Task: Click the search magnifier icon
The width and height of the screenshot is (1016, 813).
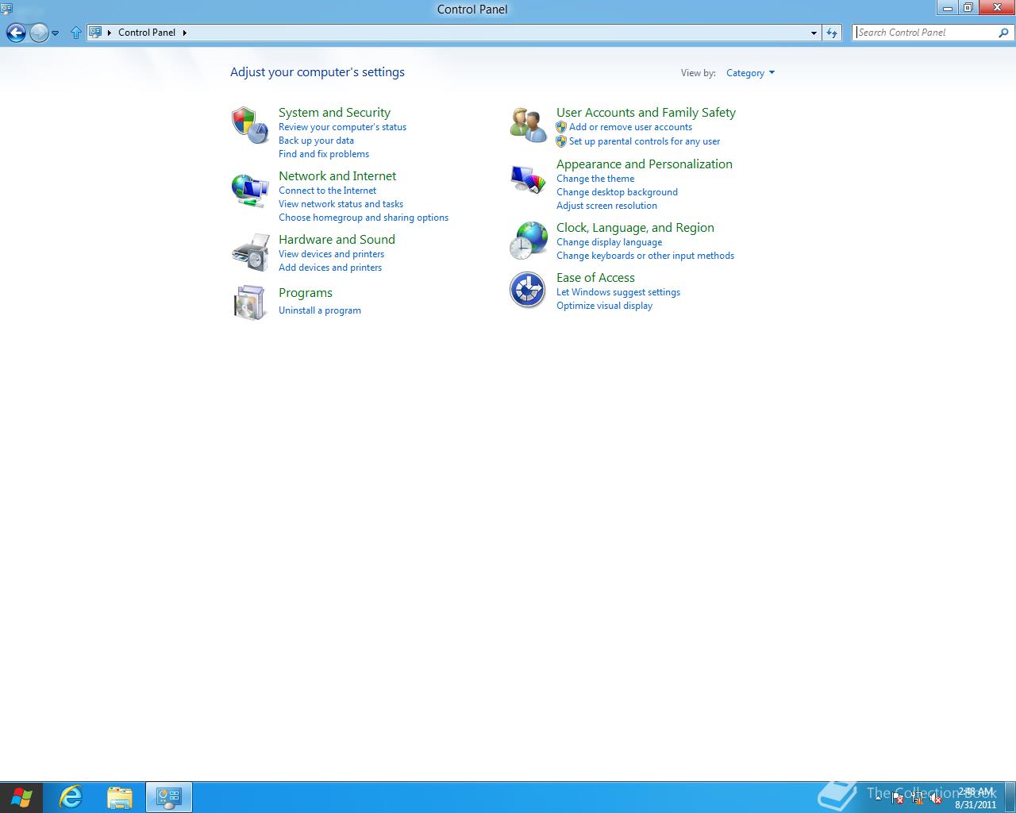Action: 1003,33
